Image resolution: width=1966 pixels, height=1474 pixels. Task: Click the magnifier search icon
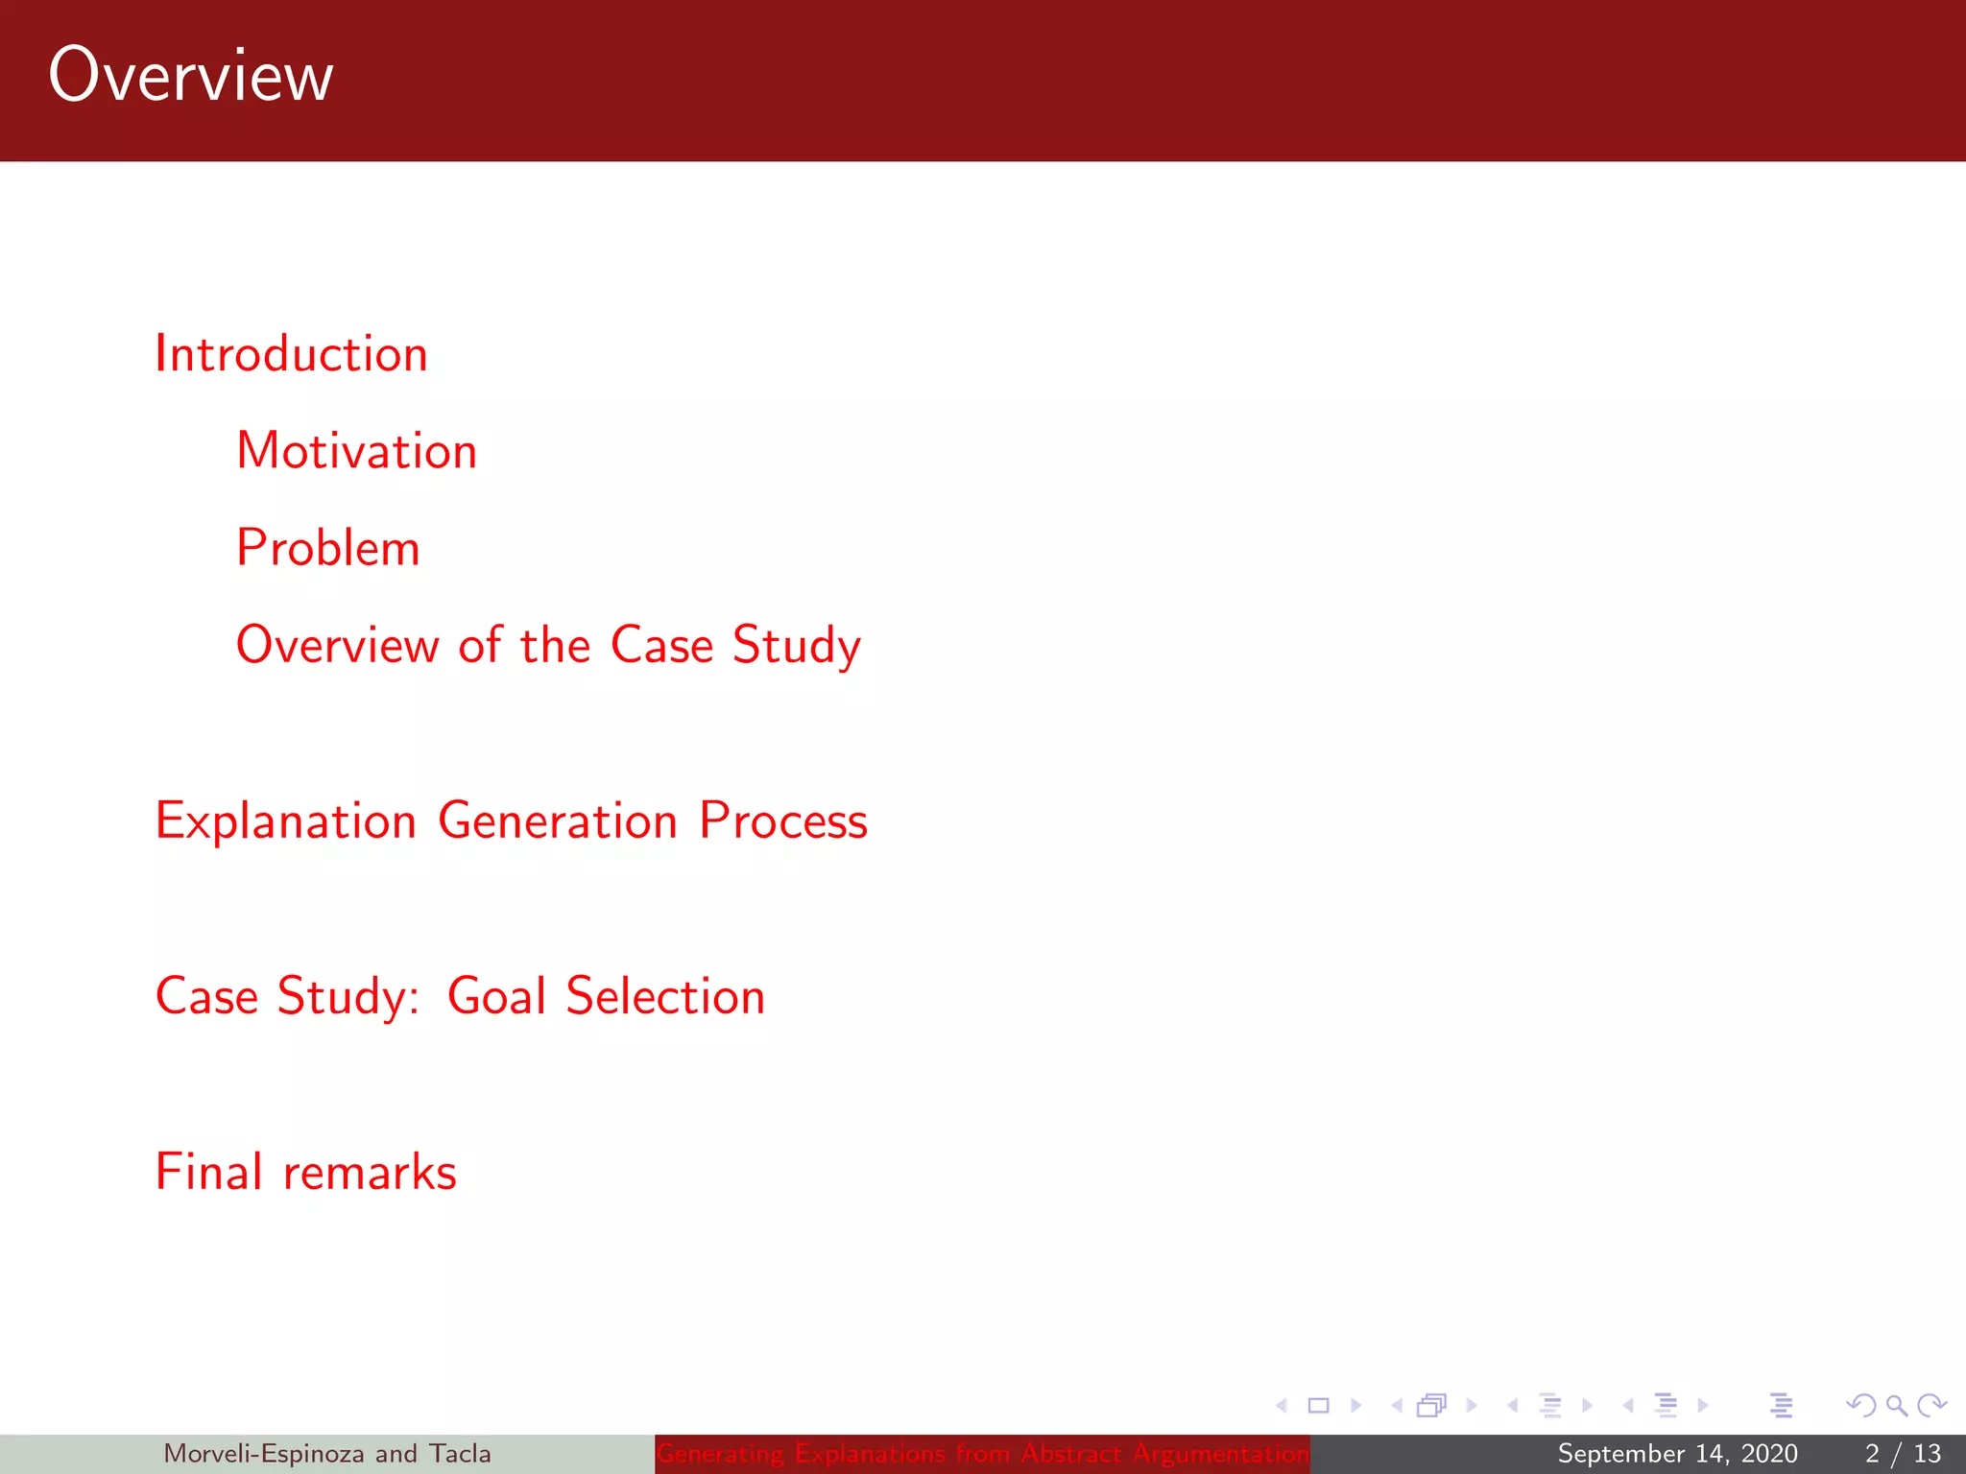tap(1896, 1406)
